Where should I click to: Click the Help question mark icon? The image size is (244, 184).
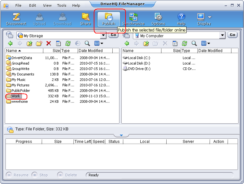click(x=181, y=19)
